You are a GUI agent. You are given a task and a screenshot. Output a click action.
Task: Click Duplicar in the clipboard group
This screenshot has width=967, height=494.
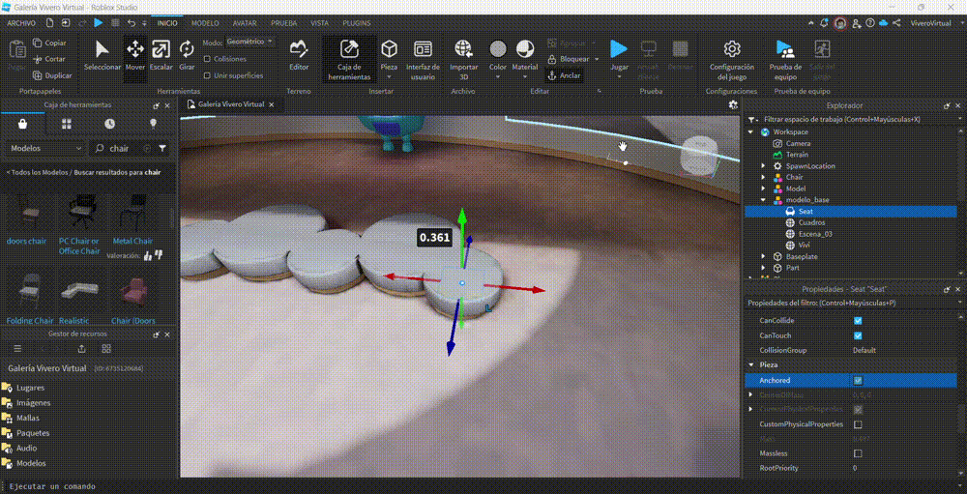52,75
